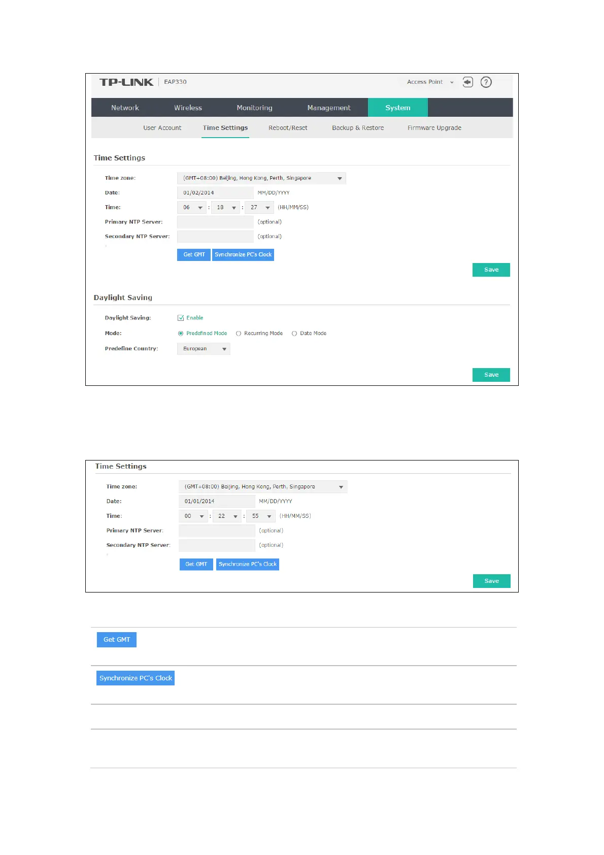Click the Date field showing 01/02/2014

[x=215, y=193]
